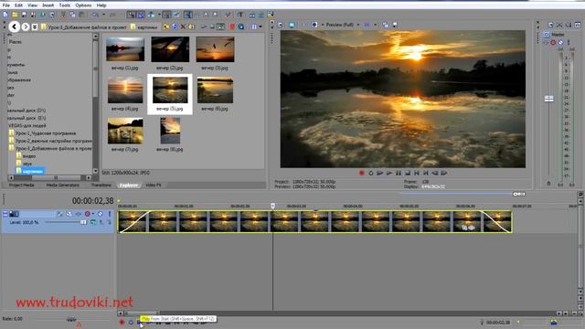Click the folder tree vertical scrollbar
The image size is (585, 329).
(x=95, y=103)
